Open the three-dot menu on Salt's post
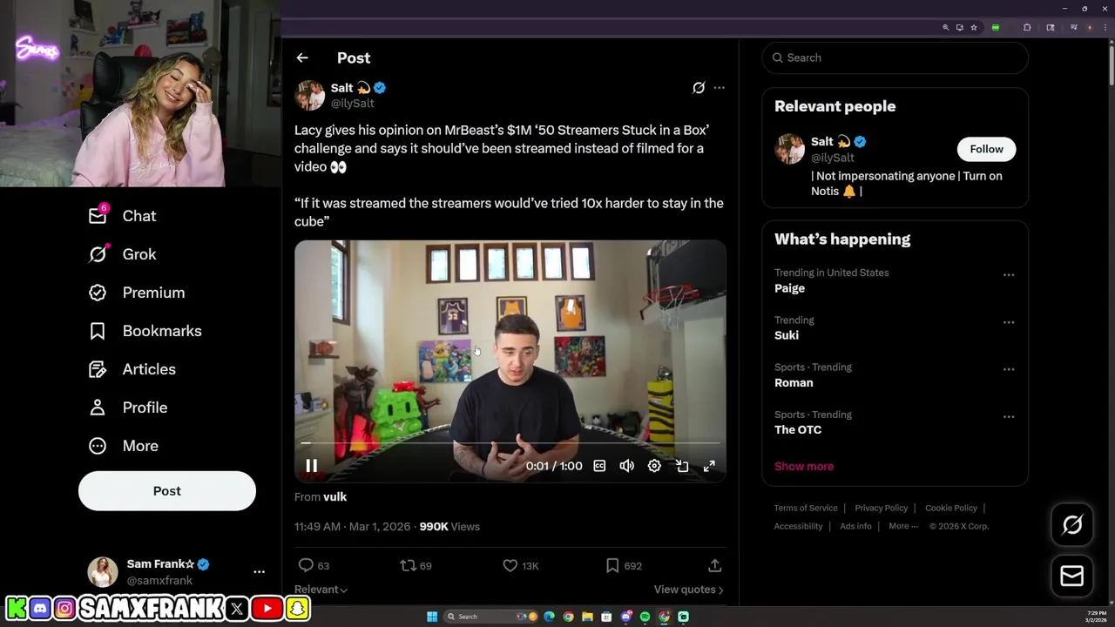The width and height of the screenshot is (1115, 627). pyautogui.click(x=719, y=88)
